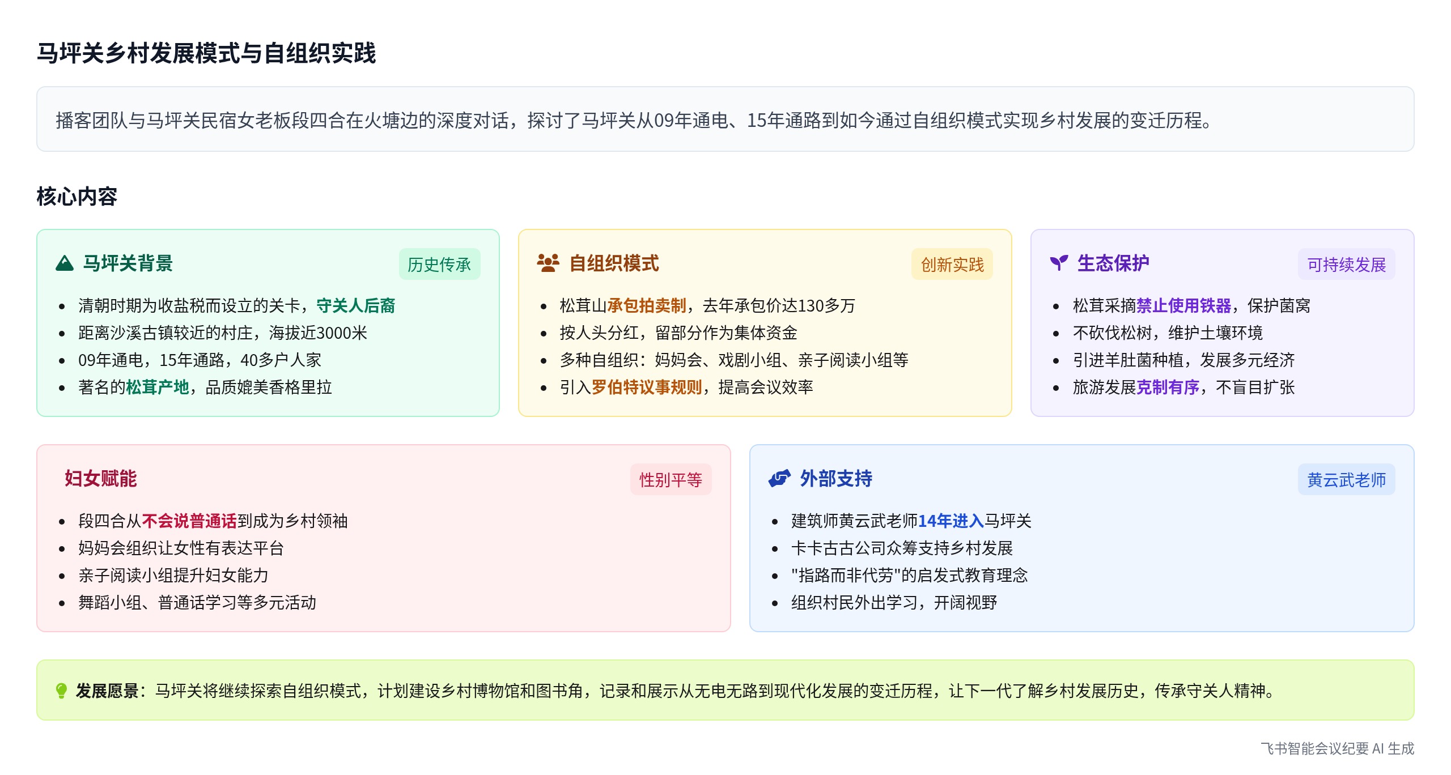The width and height of the screenshot is (1451, 775).
Task: Click the handshake icon beside 外部支持
Action: click(x=779, y=479)
